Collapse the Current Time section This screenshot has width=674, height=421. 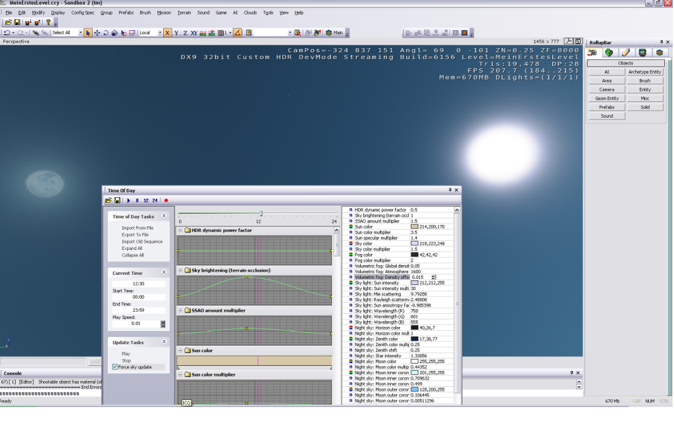[164, 272]
